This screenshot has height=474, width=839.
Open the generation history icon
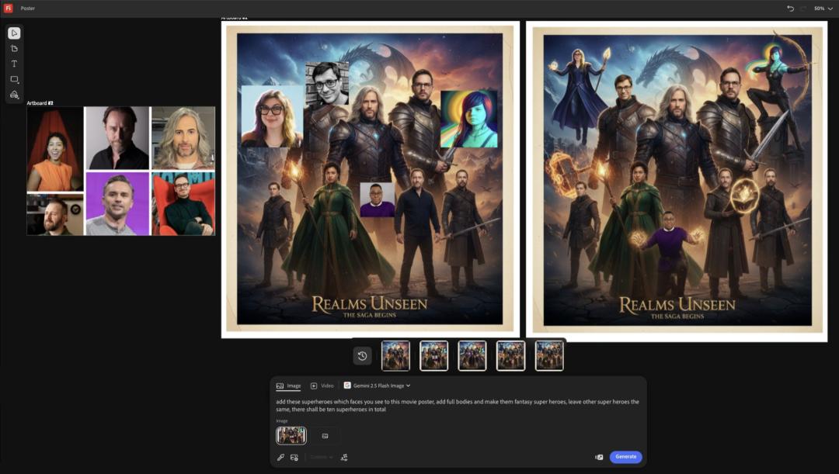click(x=362, y=356)
